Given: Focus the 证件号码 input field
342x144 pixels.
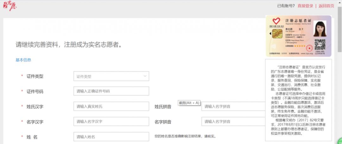Looking at the screenshot, I should [111, 91].
